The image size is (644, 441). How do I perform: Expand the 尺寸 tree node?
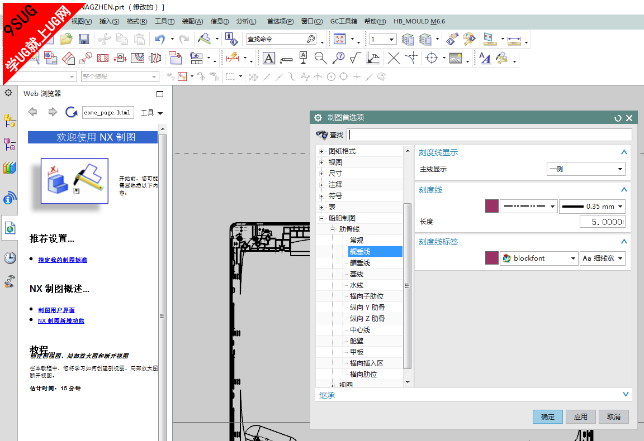(x=321, y=174)
